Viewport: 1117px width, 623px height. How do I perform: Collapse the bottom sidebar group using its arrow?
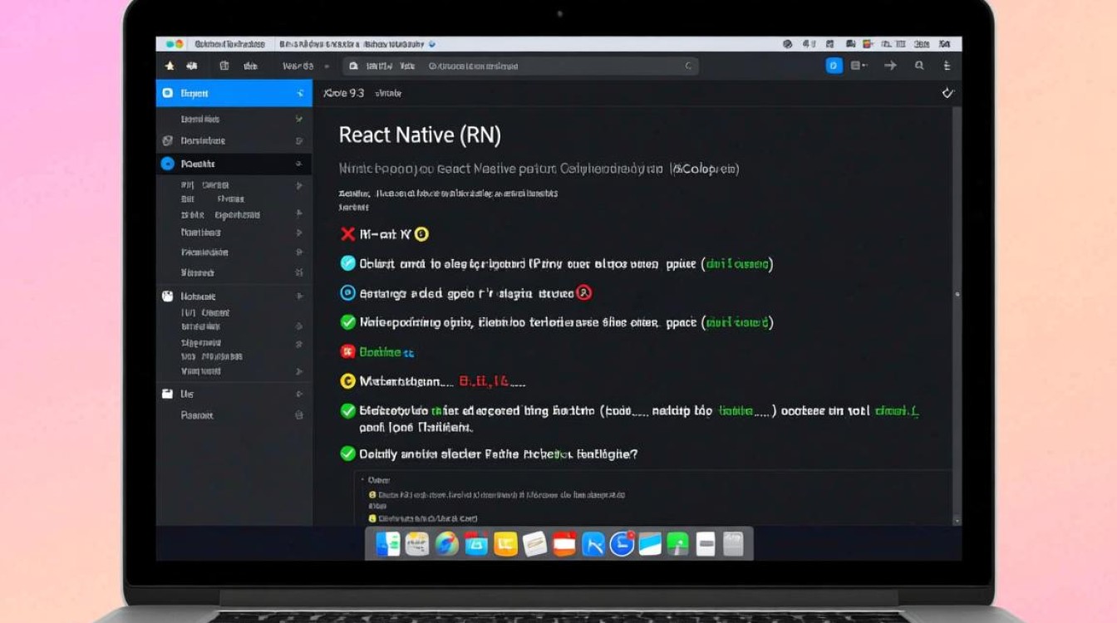click(299, 394)
